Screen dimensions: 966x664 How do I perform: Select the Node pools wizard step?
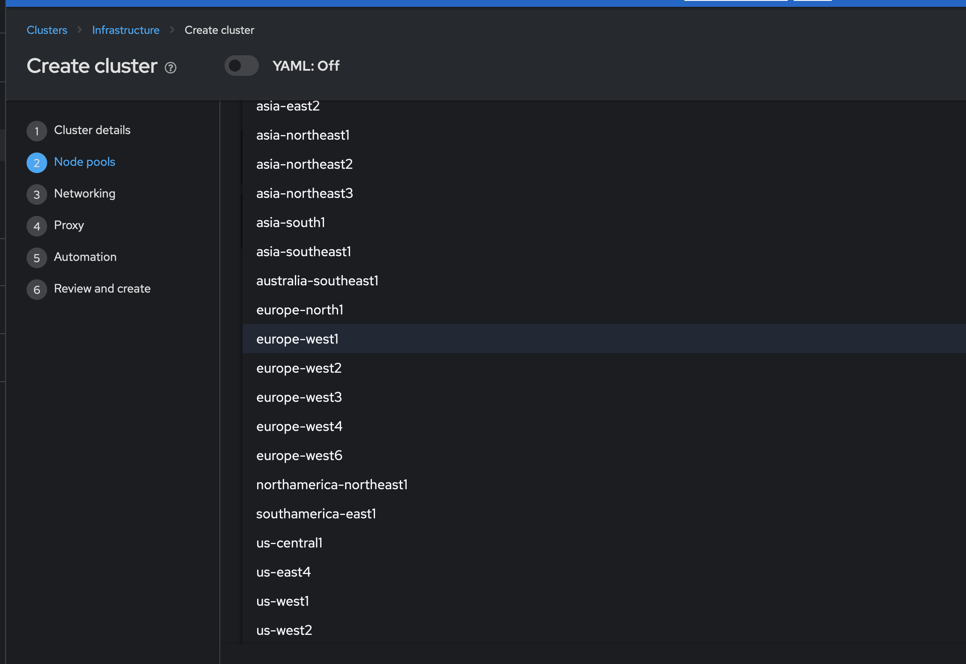[84, 162]
